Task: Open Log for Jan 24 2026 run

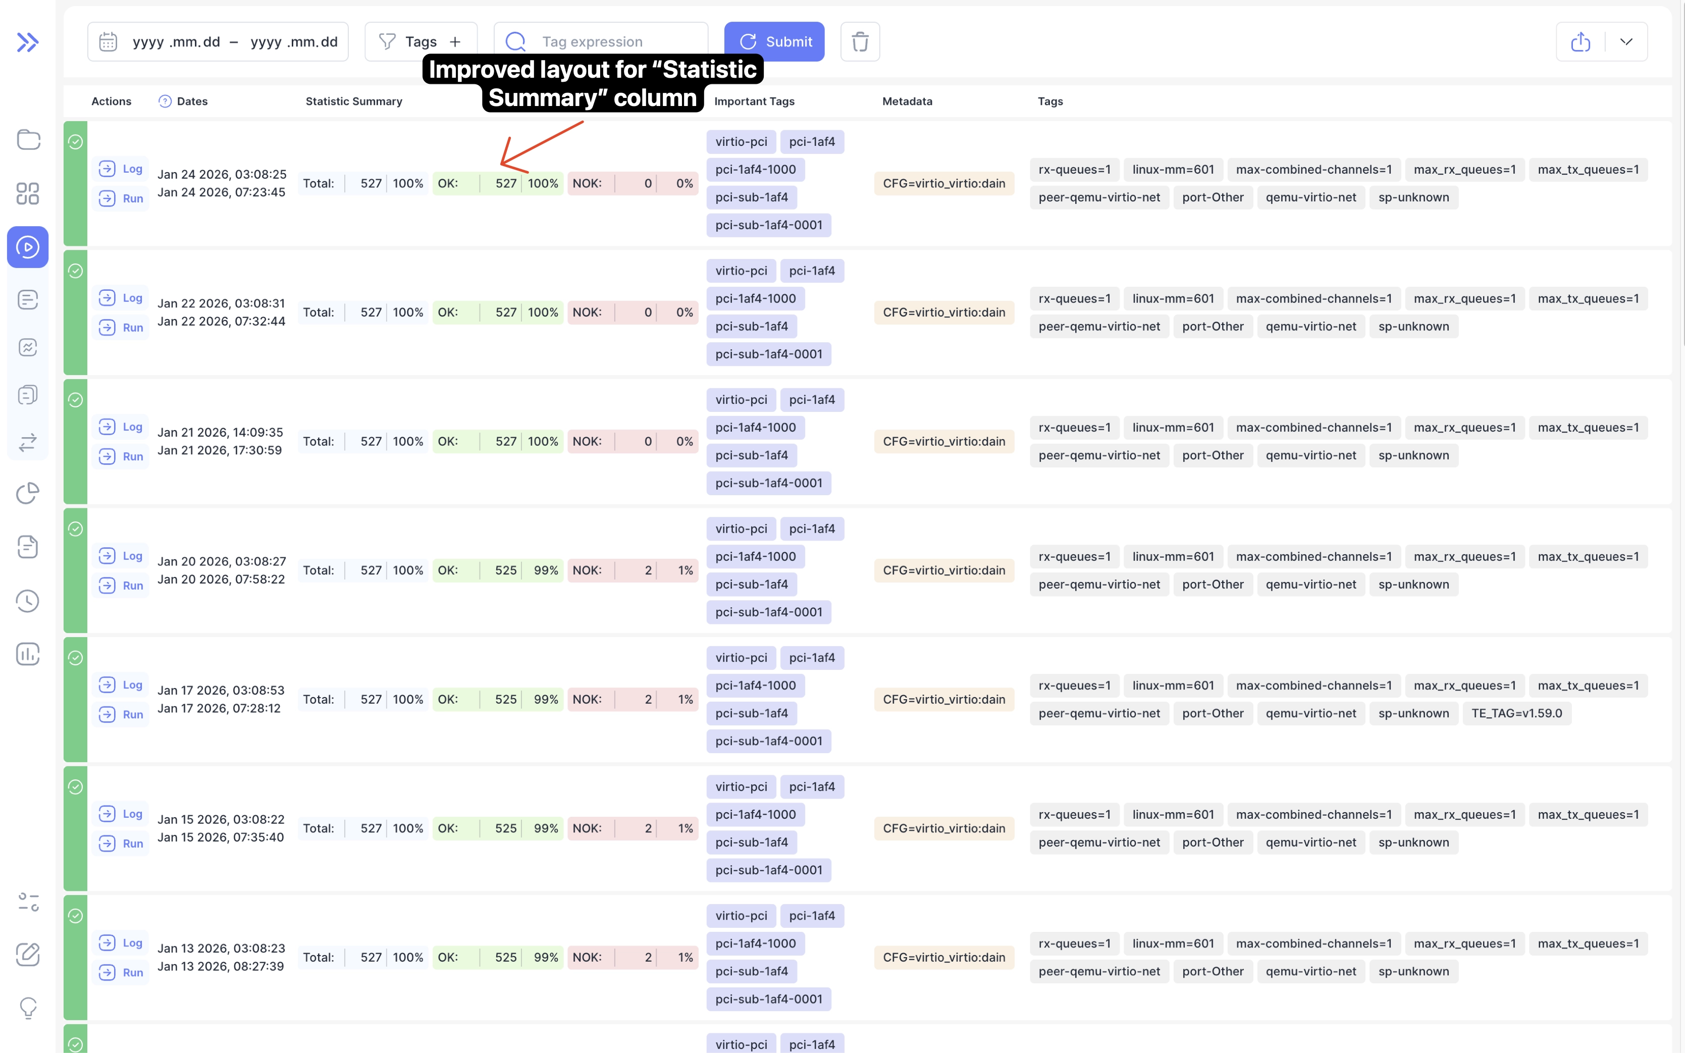Action: click(121, 169)
